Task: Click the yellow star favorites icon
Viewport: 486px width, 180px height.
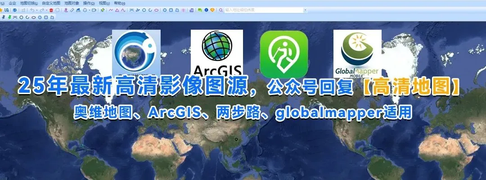Action: (x=1, y=10)
